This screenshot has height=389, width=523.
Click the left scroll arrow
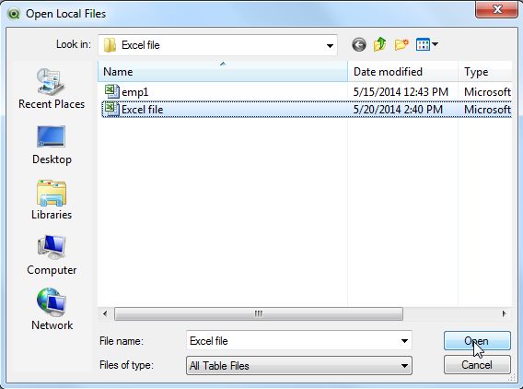point(105,313)
